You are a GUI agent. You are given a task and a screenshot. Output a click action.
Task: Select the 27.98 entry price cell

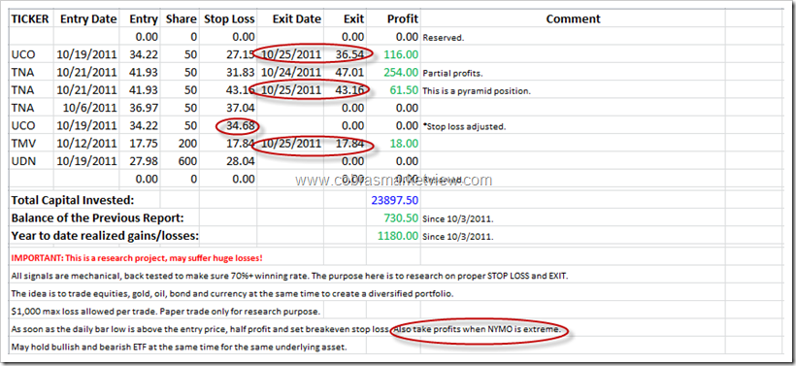144,161
